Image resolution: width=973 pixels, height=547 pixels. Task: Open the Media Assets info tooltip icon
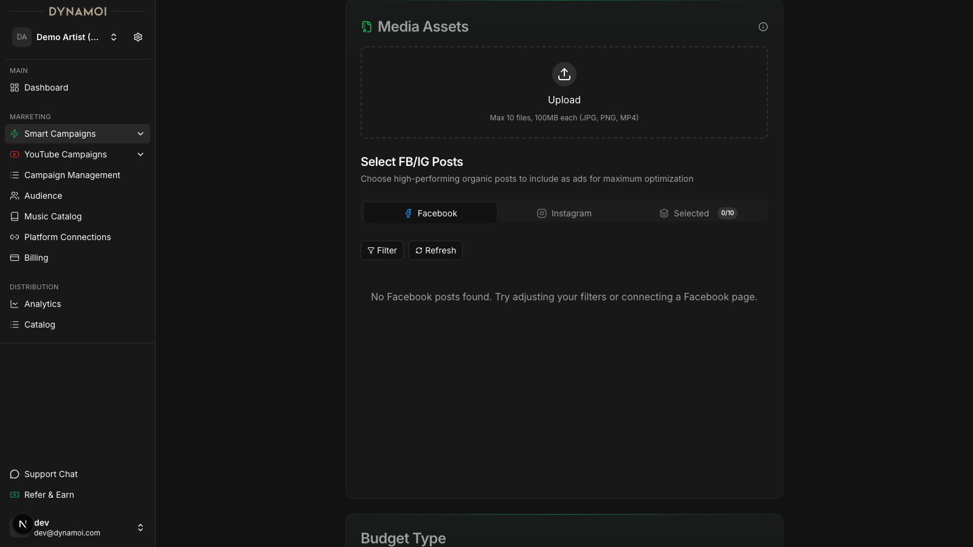click(x=763, y=27)
